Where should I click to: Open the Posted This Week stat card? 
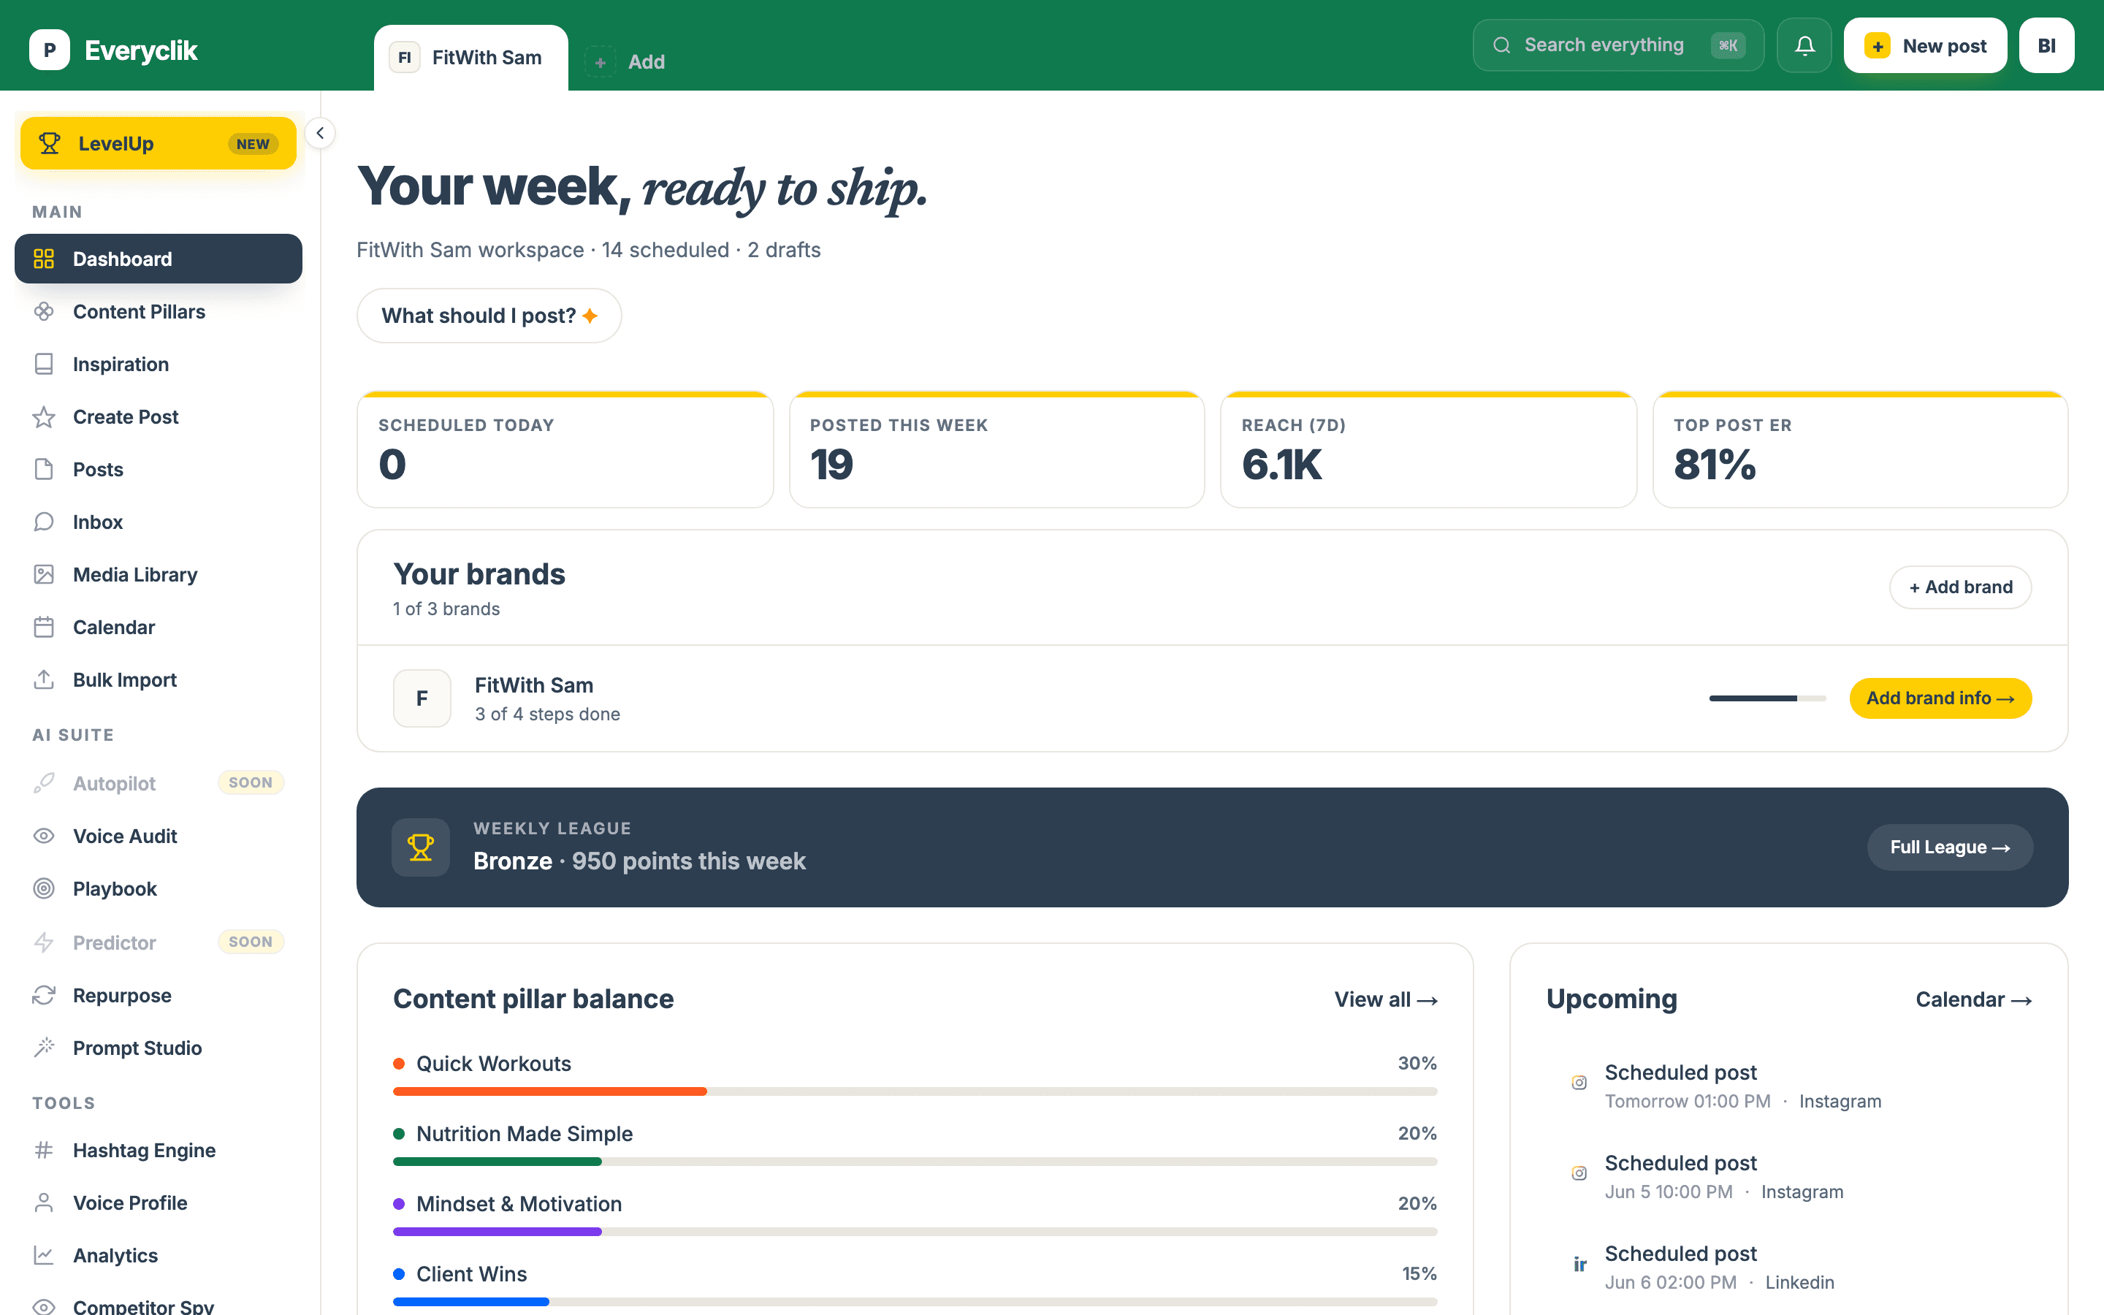pyautogui.click(x=996, y=449)
